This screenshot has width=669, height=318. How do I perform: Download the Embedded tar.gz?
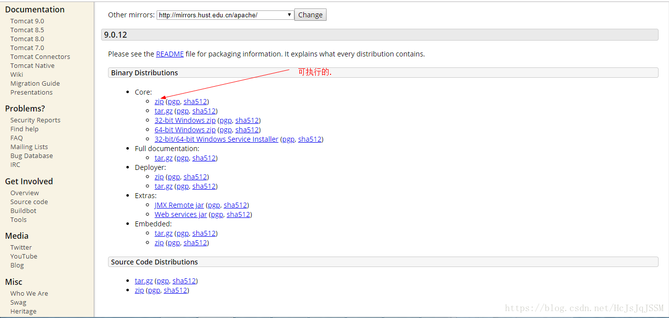[x=164, y=233]
